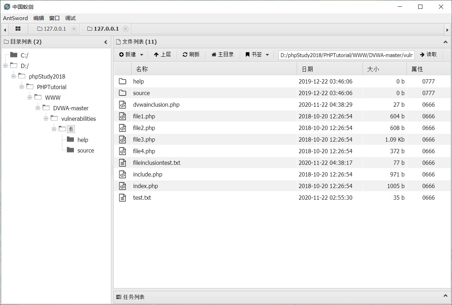
Task: Select the test.txt file name
Action: pyautogui.click(x=142, y=198)
